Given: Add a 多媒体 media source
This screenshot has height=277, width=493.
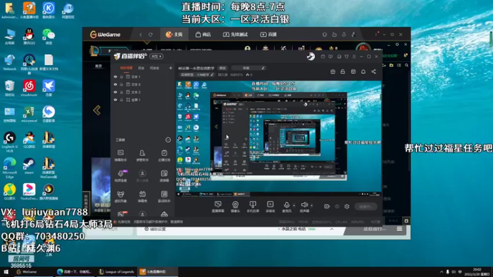Looking at the screenshot, I should pyautogui.click(x=270, y=207).
